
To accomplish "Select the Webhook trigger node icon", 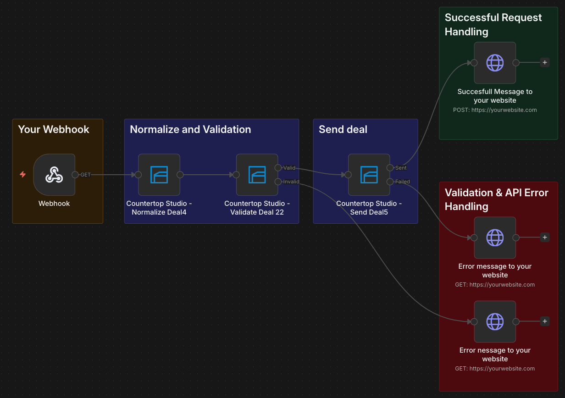I will (54, 175).
